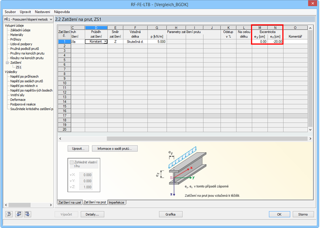Screen dimensions: 320x228
Task: Select ZS1 load case tree item
Action: point(19,67)
